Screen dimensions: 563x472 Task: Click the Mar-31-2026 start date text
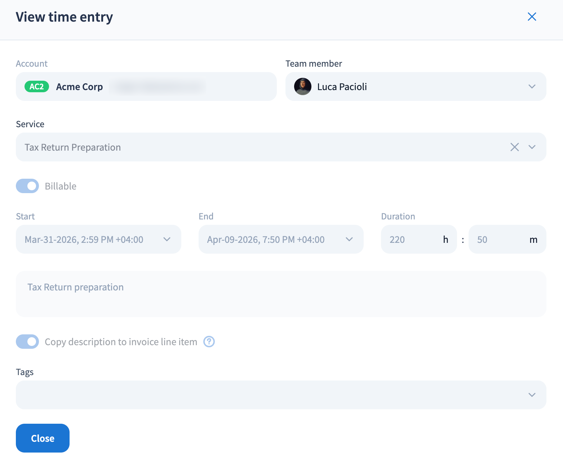click(84, 240)
